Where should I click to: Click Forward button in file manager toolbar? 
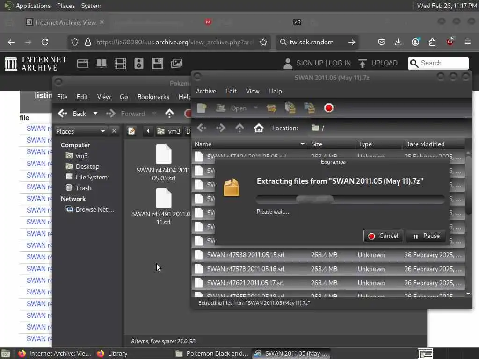[125, 114]
